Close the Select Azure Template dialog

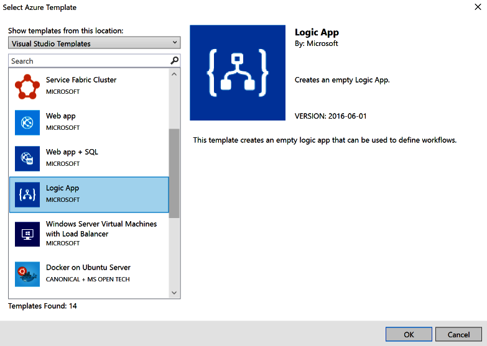tap(477, 8)
